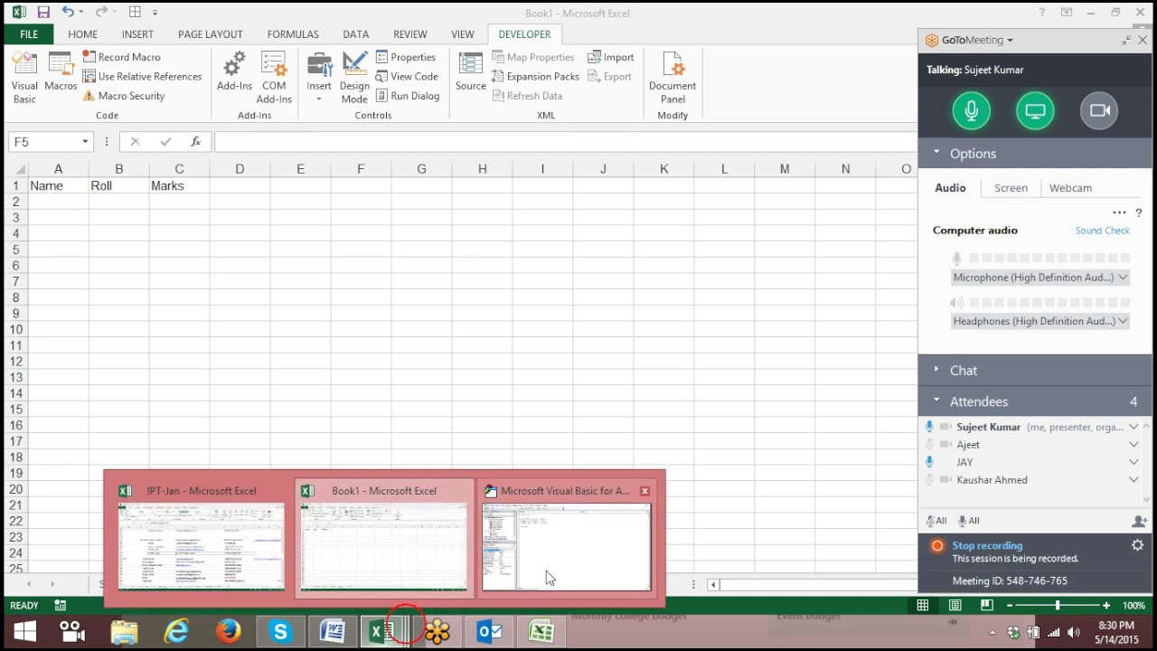
Task: Toggle Use Relative References
Action: (142, 77)
